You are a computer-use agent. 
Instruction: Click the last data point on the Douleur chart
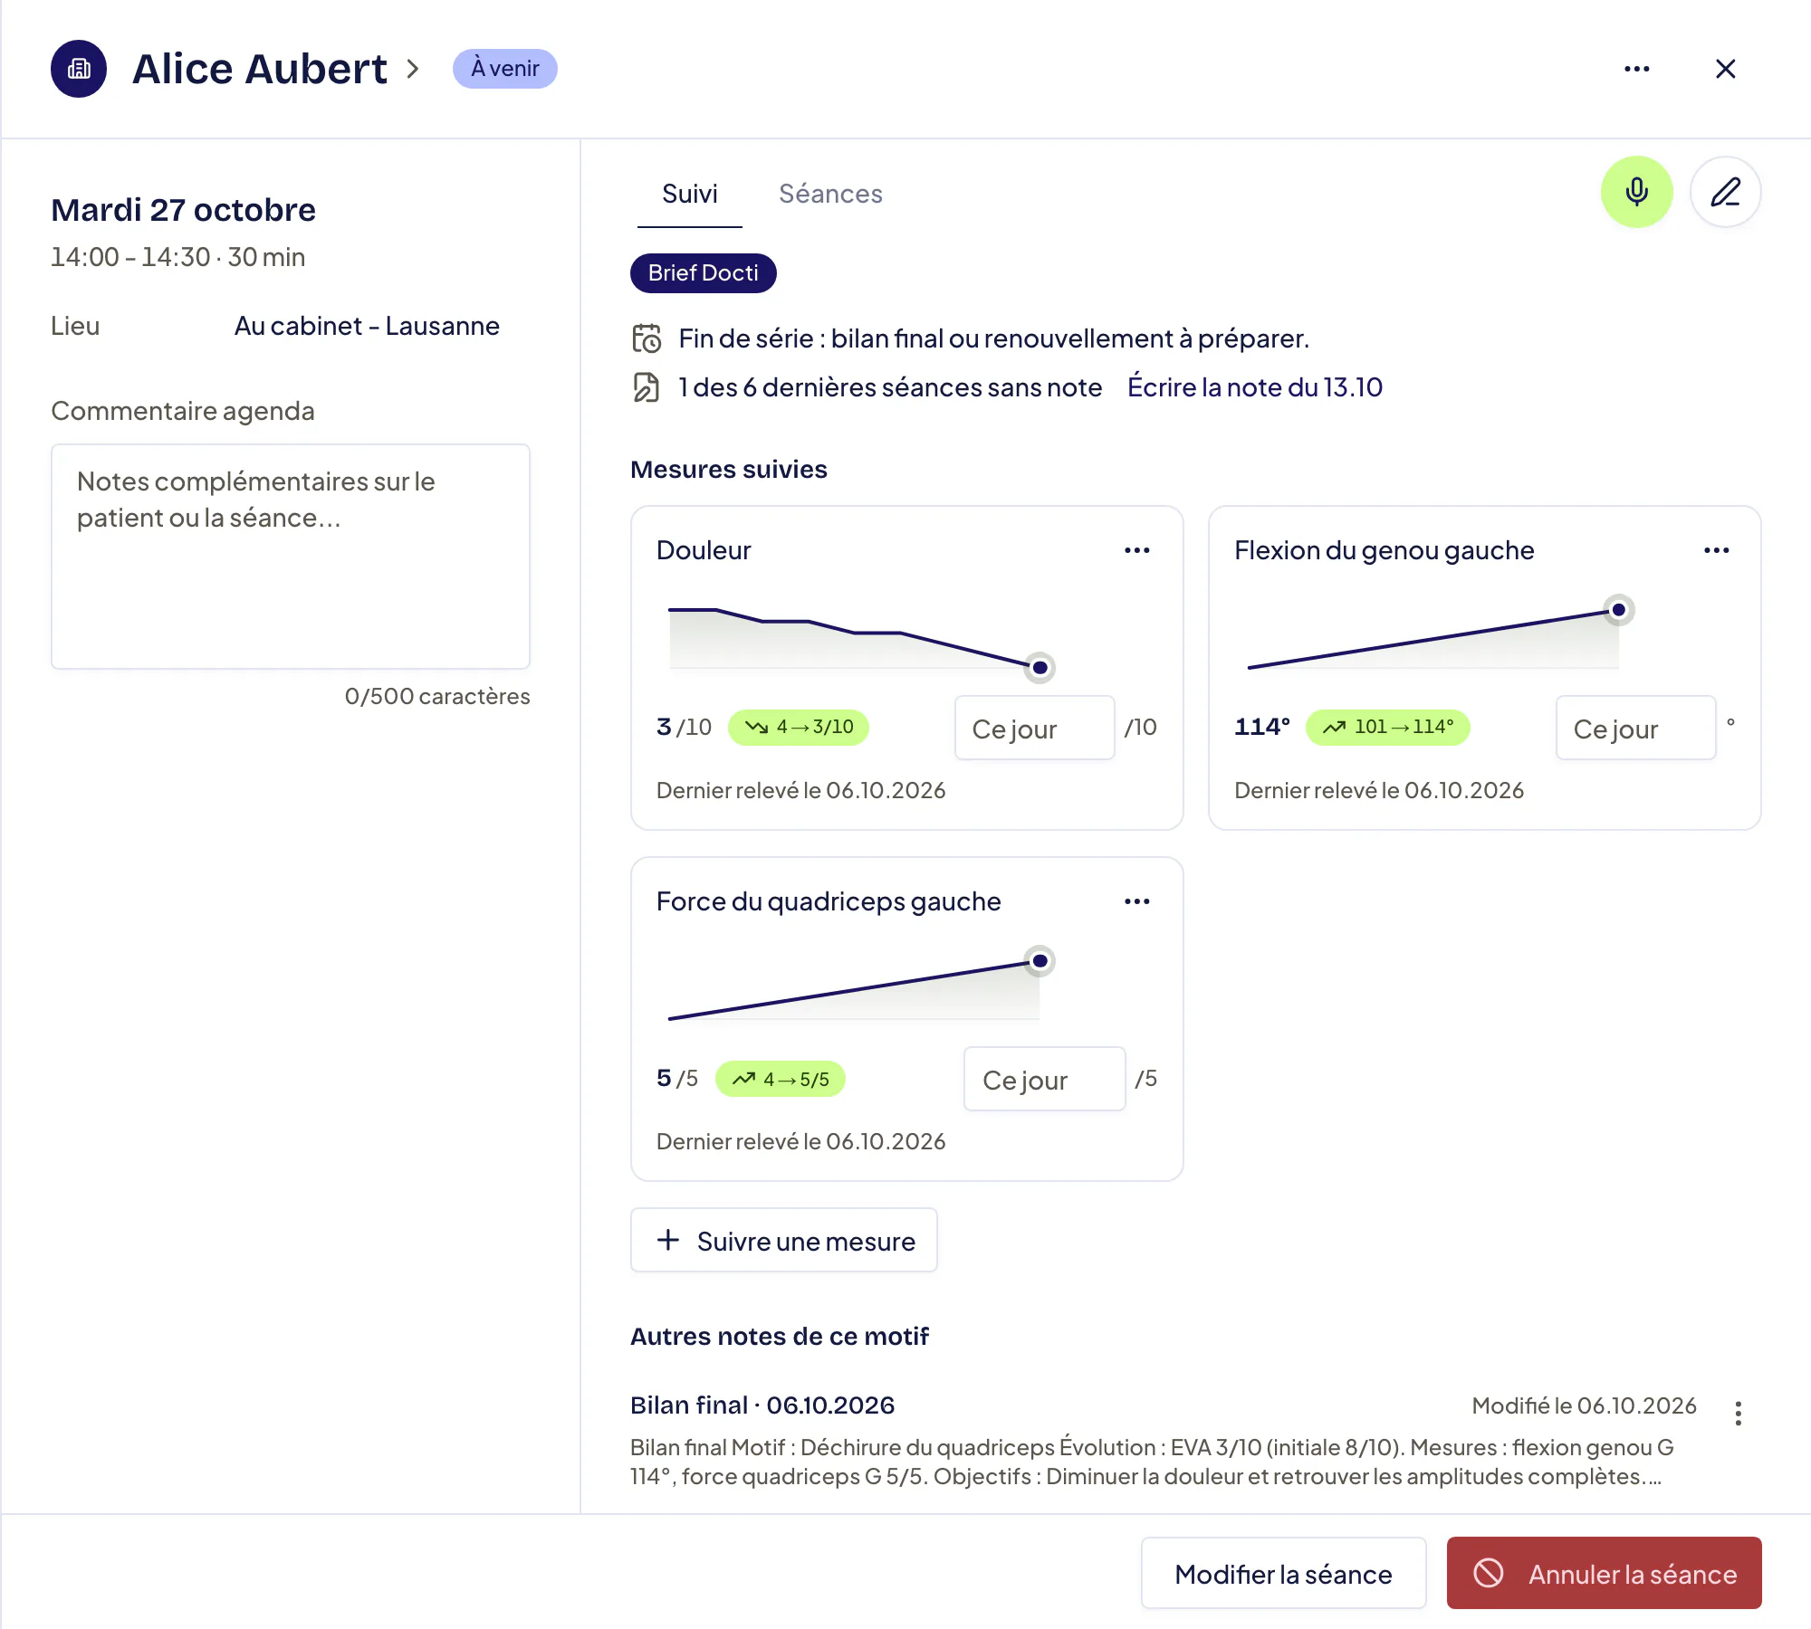(x=1040, y=668)
